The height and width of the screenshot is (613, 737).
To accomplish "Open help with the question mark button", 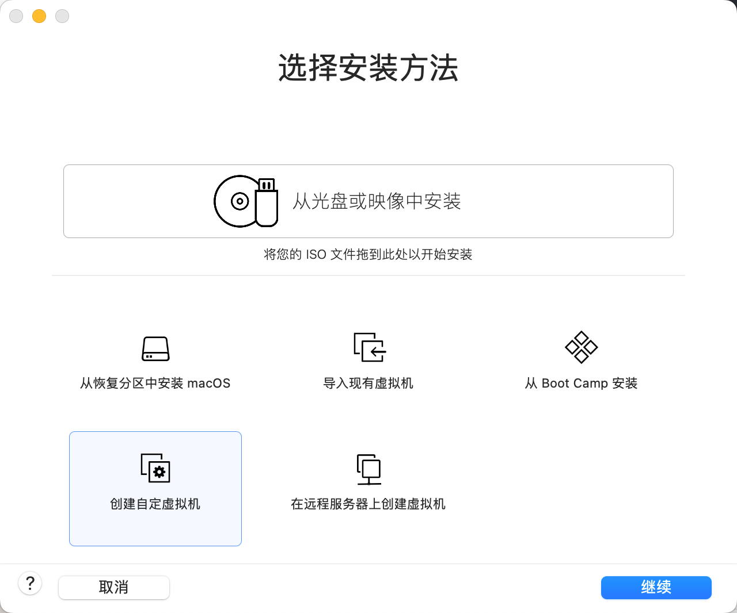I will [30, 583].
